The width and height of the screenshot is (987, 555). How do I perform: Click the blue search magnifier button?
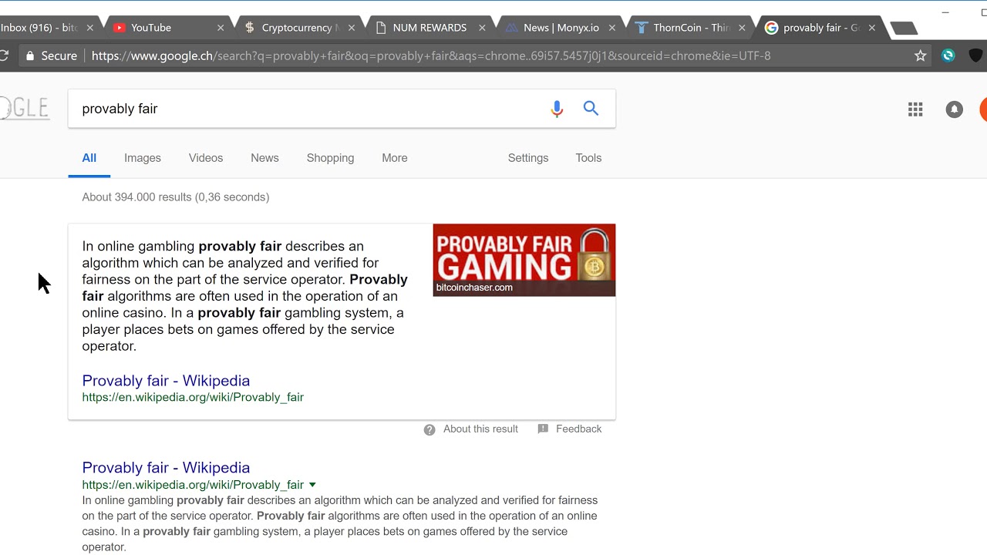click(591, 109)
